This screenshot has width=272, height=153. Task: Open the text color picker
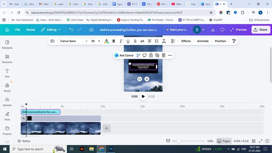tap(107, 41)
